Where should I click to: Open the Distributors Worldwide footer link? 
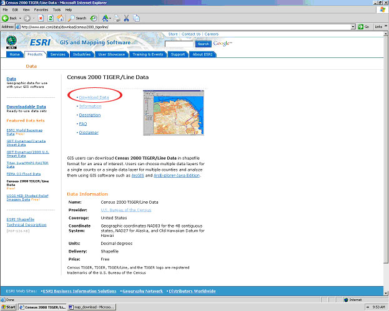[x=192, y=291]
